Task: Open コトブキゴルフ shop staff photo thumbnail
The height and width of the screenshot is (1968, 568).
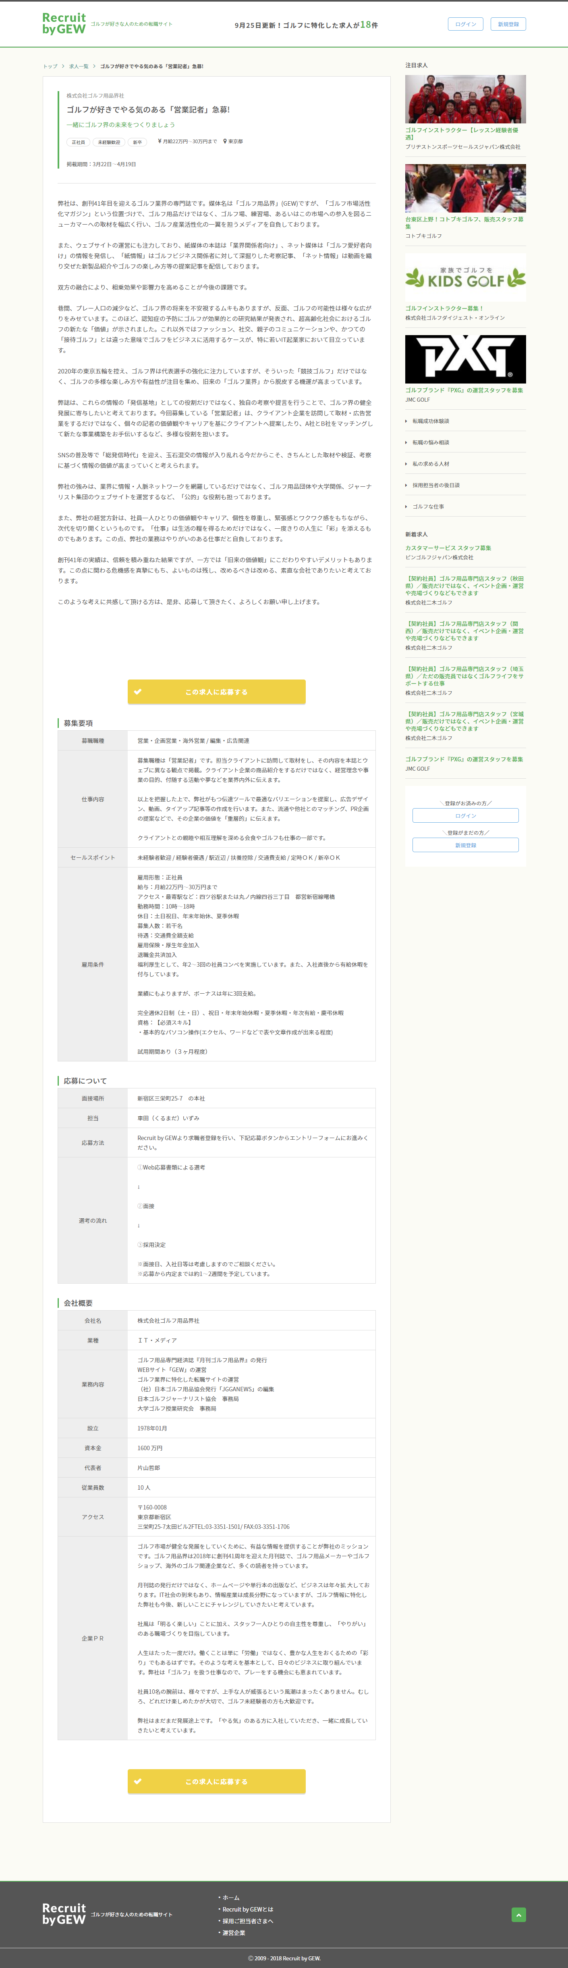Action: (465, 188)
